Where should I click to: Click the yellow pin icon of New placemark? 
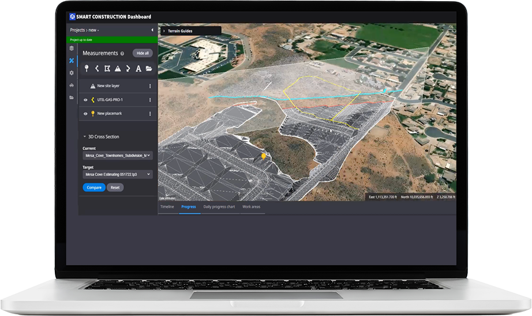click(x=93, y=113)
